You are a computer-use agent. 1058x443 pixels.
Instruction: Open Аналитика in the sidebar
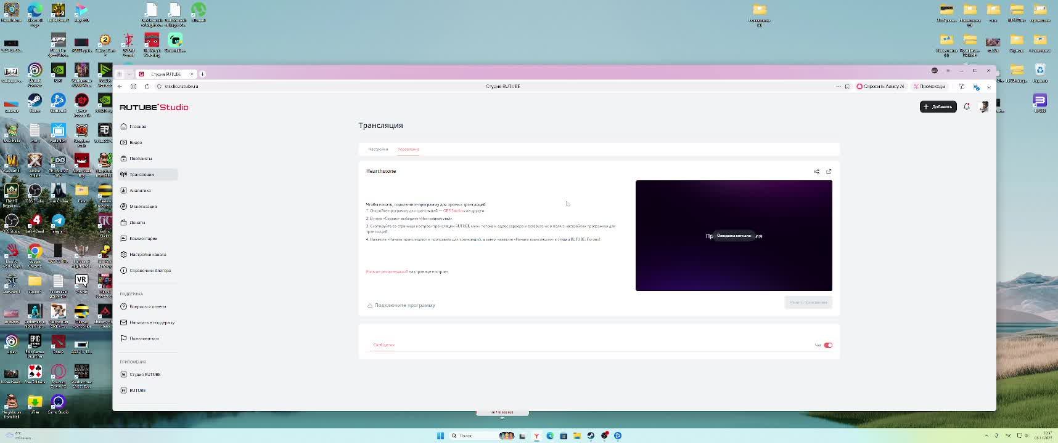(x=148, y=190)
